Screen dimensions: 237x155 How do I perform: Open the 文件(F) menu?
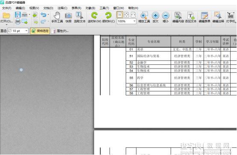click(x=7, y=8)
